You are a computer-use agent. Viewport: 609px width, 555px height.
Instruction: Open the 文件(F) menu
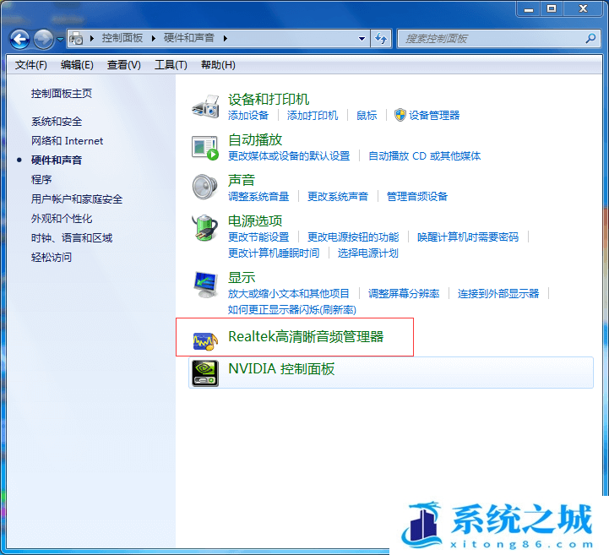pyautogui.click(x=31, y=65)
